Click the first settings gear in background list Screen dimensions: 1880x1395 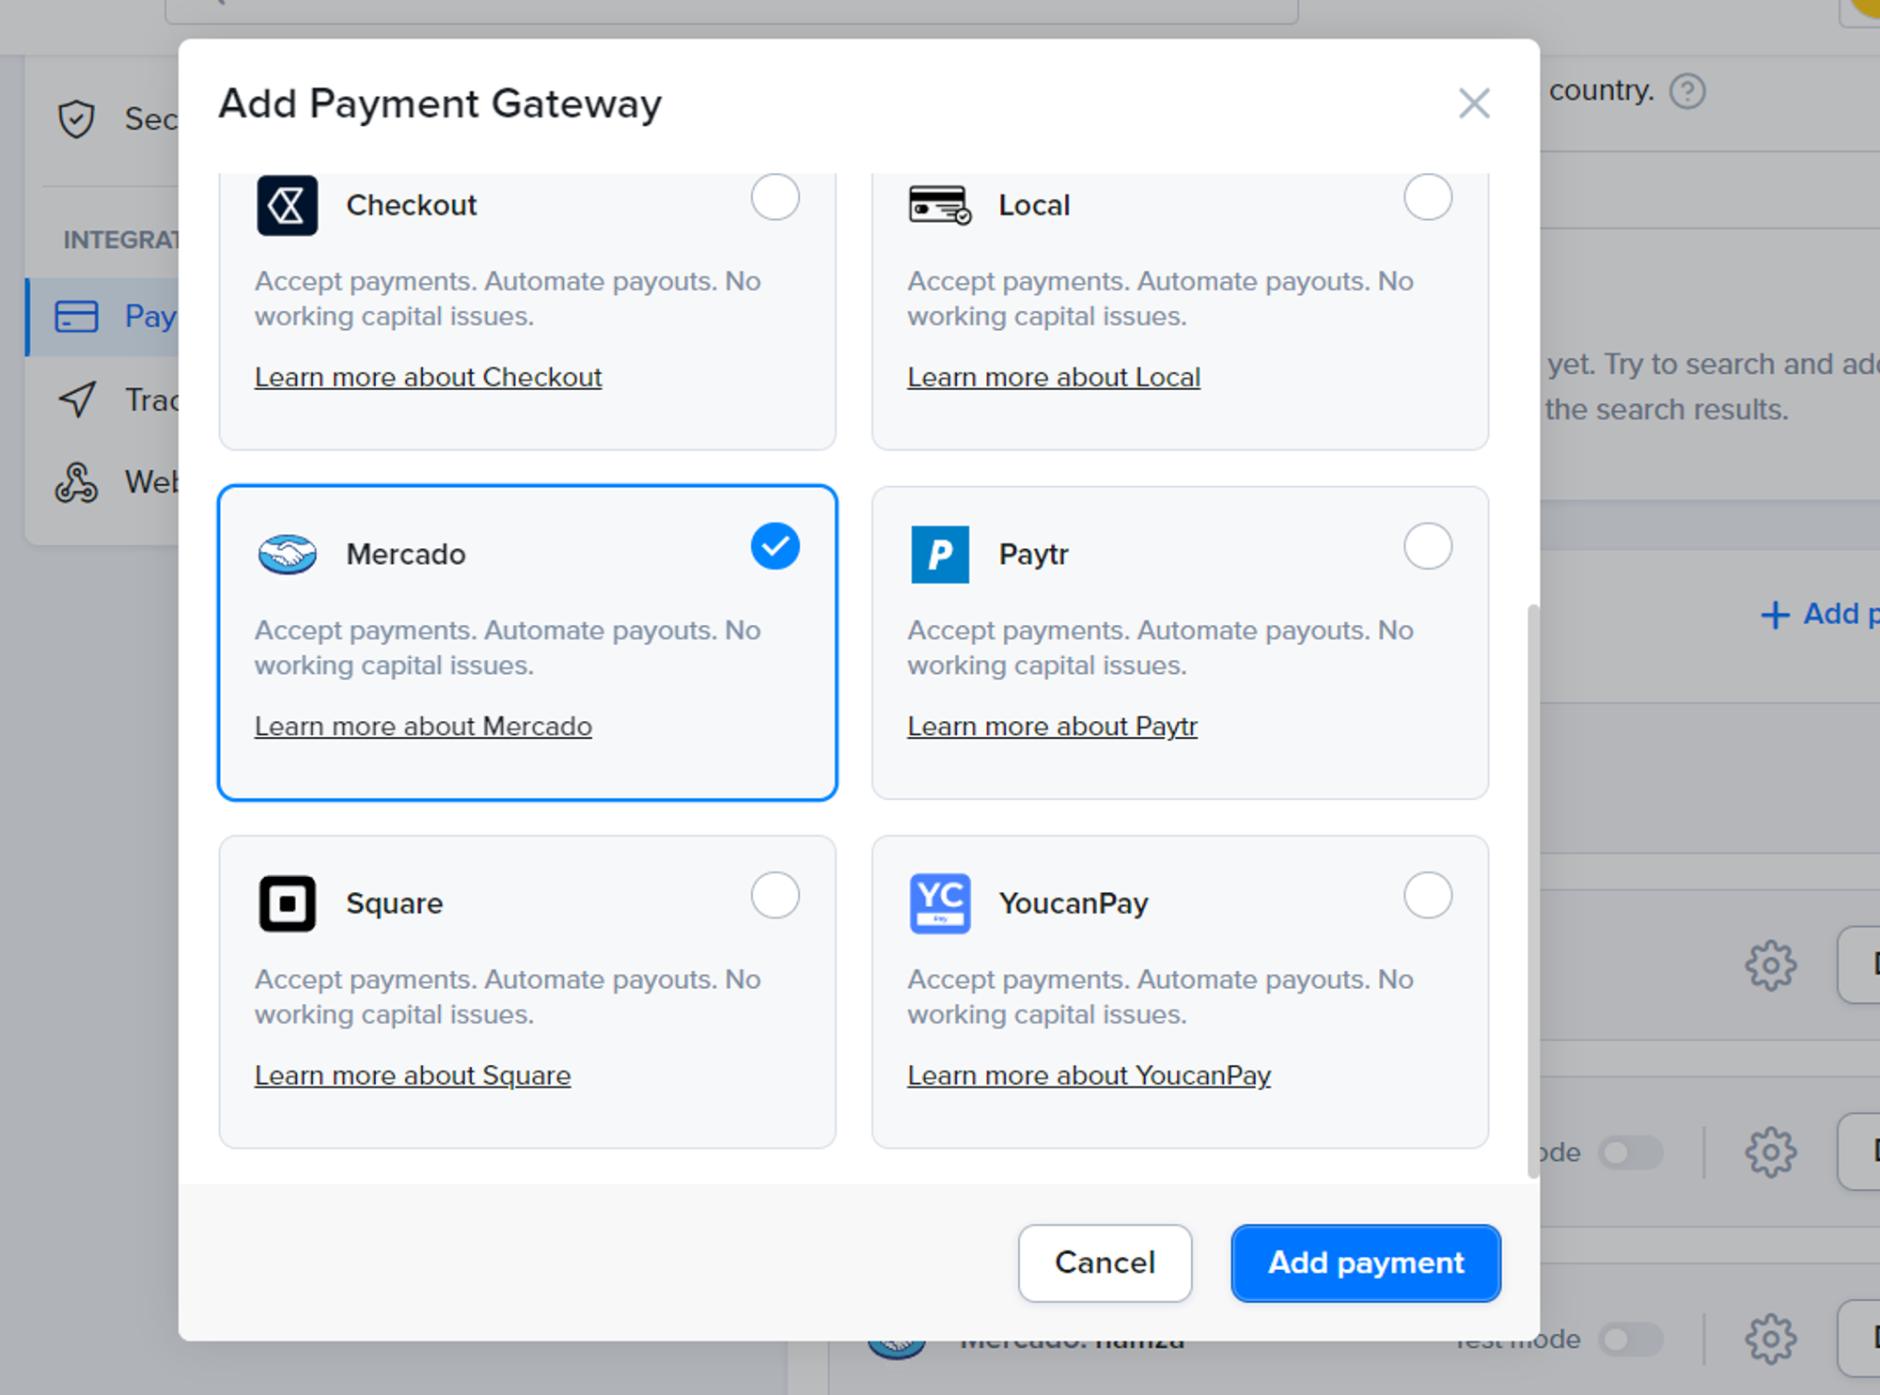coord(1771,964)
